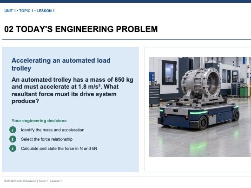
Task: Select the 'UNIT 1 • TOPIC 1 • LESSON 1' breadcrumb text
Action: [x=29, y=11]
